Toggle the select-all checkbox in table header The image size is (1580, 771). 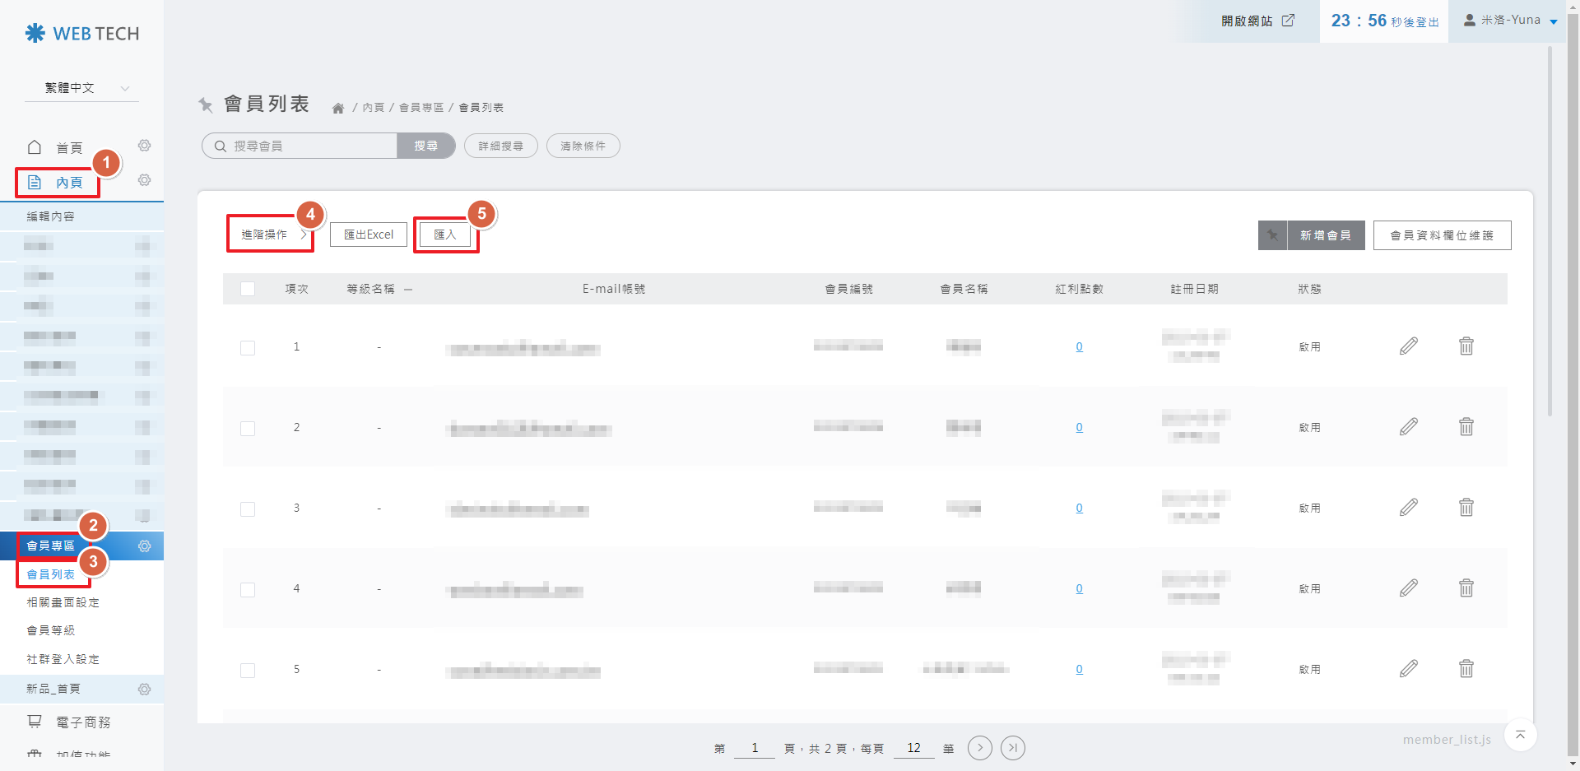coord(248,289)
